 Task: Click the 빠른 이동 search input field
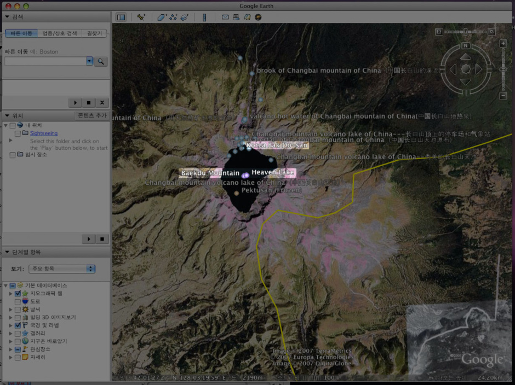coord(45,61)
